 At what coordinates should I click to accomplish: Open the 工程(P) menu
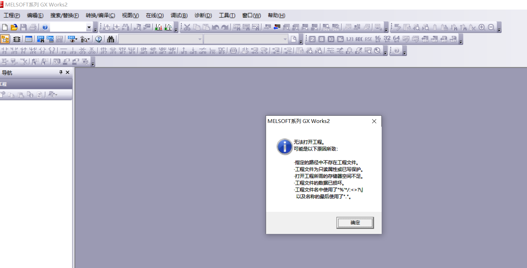pos(12,15)
